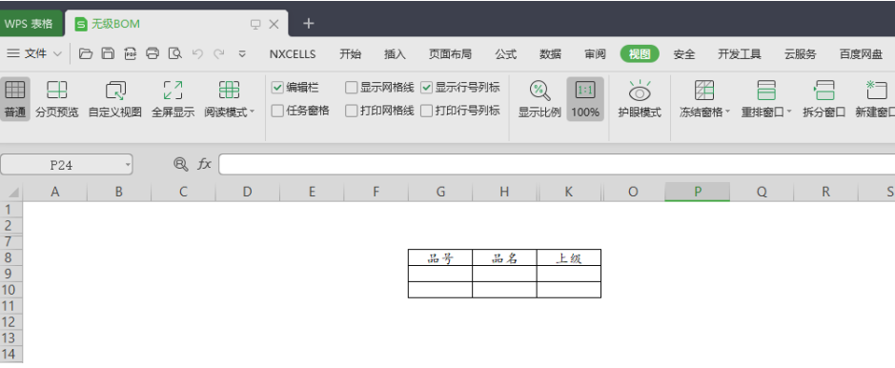Switch to the 开始 ribbon tab
This screenshot has width=895, height=368.
(350, 54)
